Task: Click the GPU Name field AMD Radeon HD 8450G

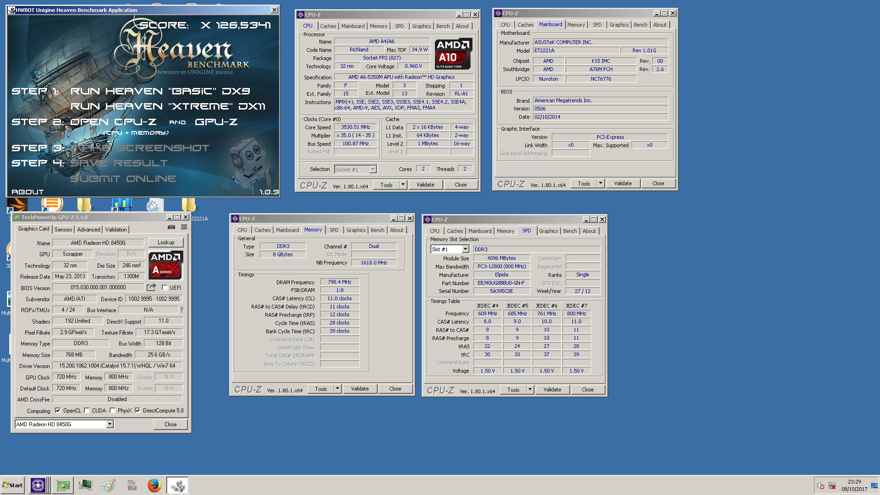Action: 98,243
